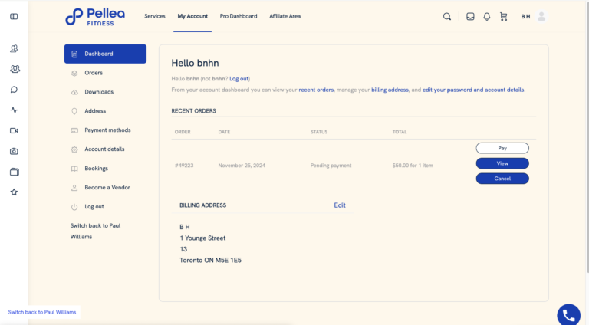Pay for order #49223
The image size is (589, 325).
pyautogui.click(x=502, y=148)
